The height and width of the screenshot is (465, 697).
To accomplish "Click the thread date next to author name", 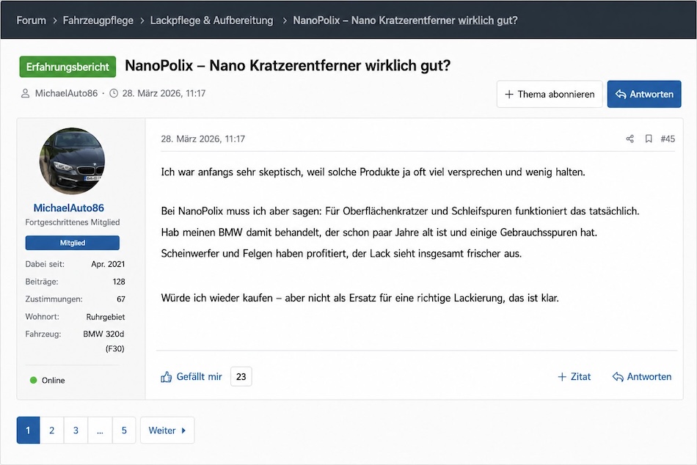I will pyautogui.click(x=164, y=93).
